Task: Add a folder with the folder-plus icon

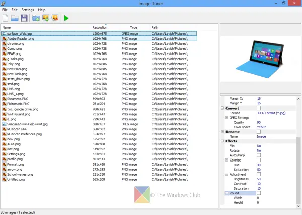Action: 36,18
